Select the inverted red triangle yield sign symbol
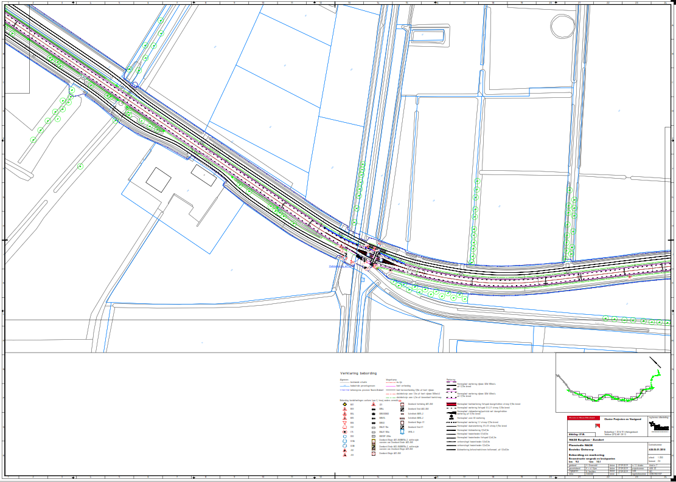The image size is (676, 482). tap(344, 422)
